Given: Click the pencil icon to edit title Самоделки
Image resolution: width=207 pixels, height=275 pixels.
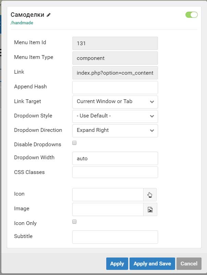Looking at the screenshot, I should 49,15.
